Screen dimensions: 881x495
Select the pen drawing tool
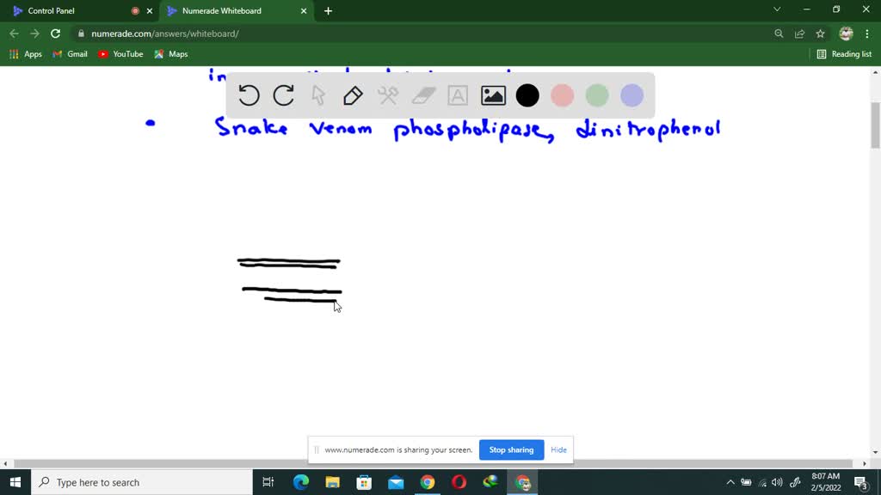tap(353, 95)
